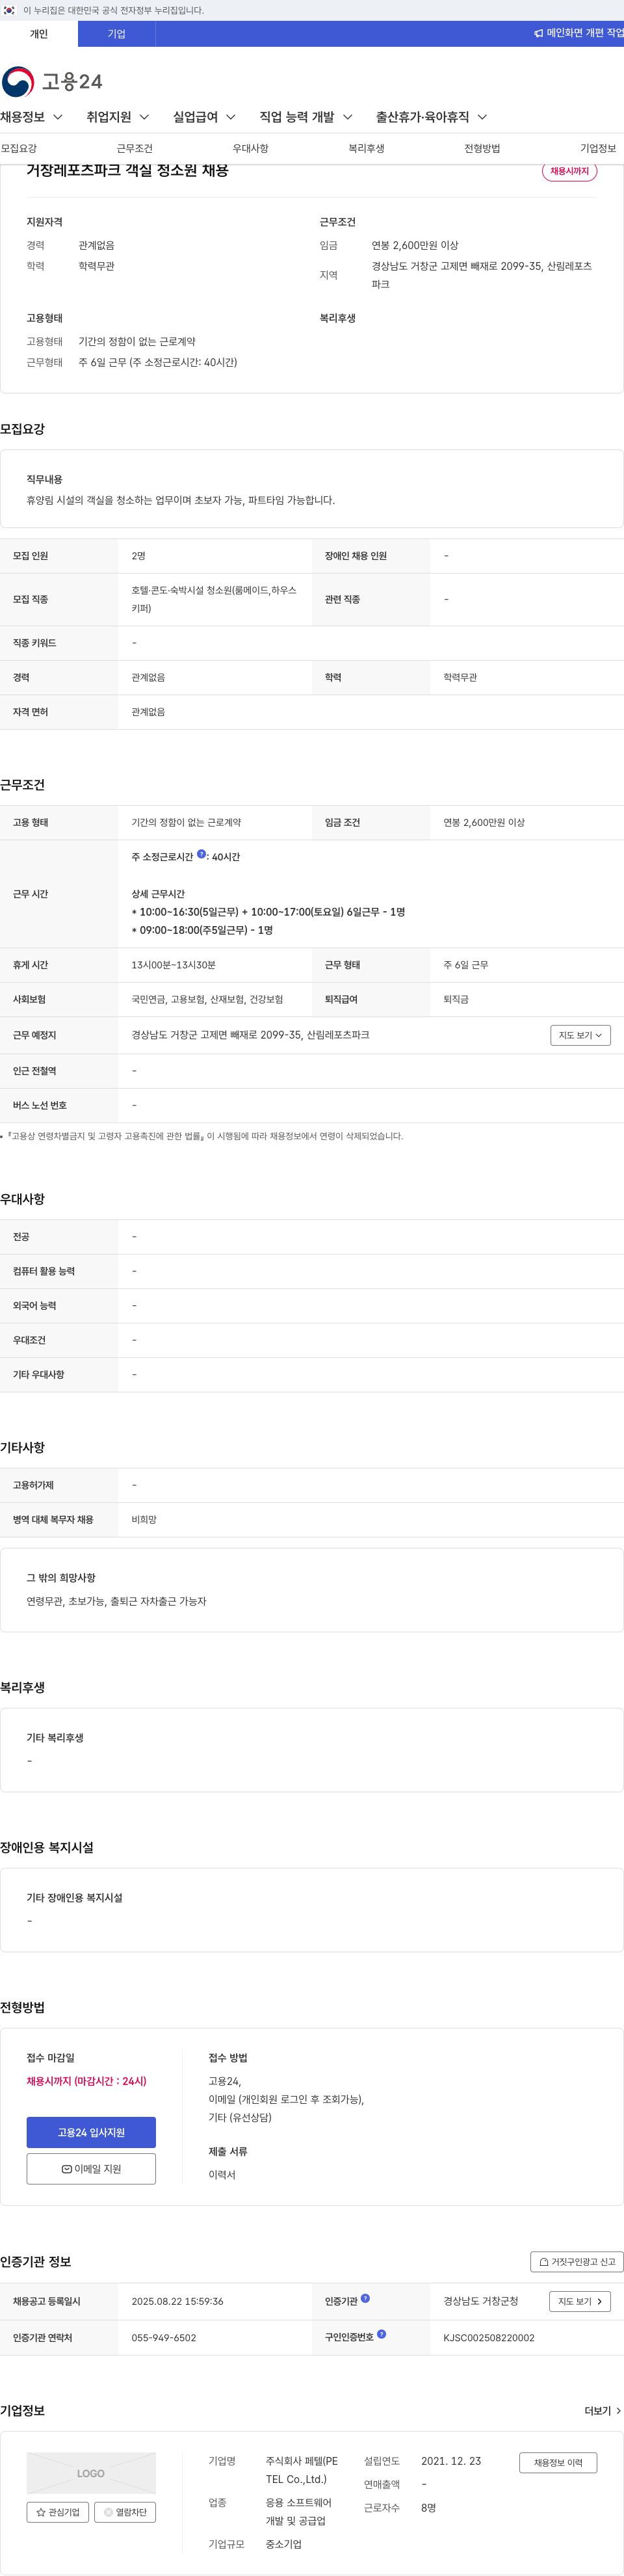Add company with 관심기업 star button
The image size is (624, 2576).
pos(58,2512)
